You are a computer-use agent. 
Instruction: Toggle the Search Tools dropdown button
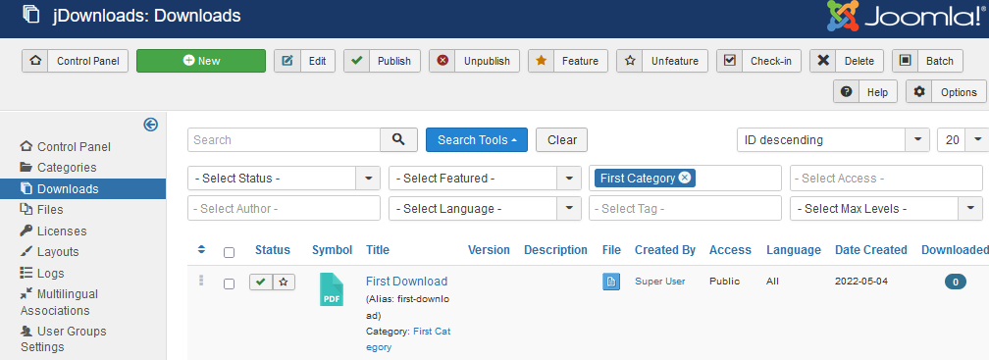pos(477,140)
